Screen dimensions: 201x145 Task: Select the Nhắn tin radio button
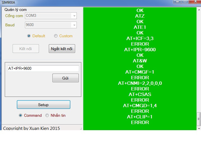pyautogui.click(x=47, y=115)
